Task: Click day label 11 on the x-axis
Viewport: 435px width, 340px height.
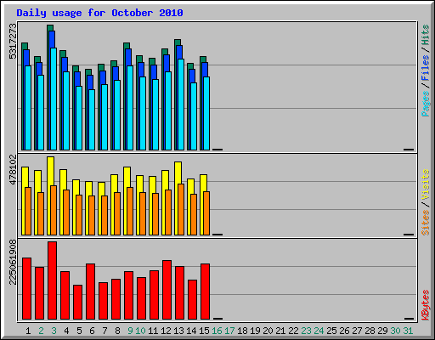Action: point(153,331)
